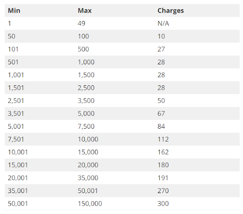Select the N/A charges cell
The image size is (243, 214).
163,23
